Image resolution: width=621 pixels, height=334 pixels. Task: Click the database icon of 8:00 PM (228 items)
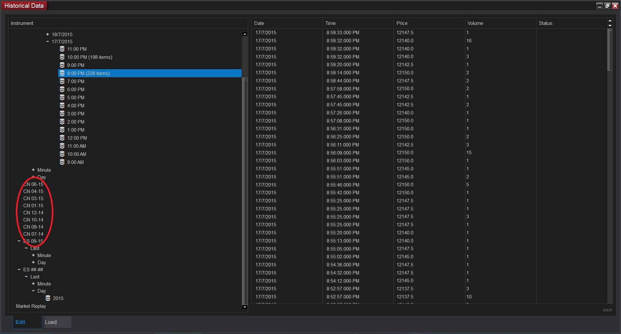pyautogui.click(x=62, y=73)
